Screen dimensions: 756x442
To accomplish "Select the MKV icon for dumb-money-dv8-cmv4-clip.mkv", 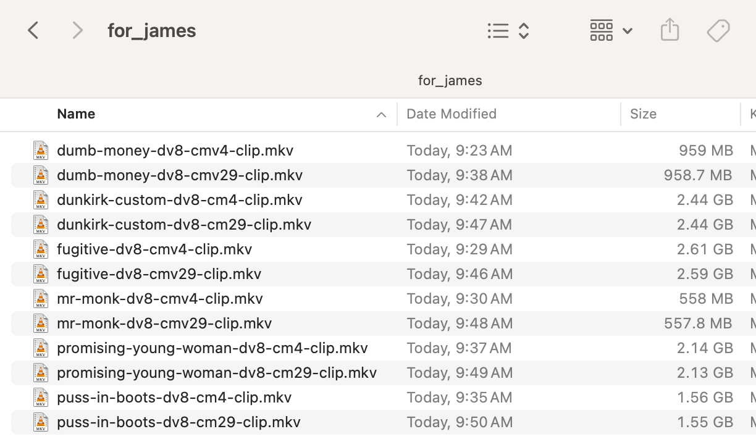I will (41, 150).
